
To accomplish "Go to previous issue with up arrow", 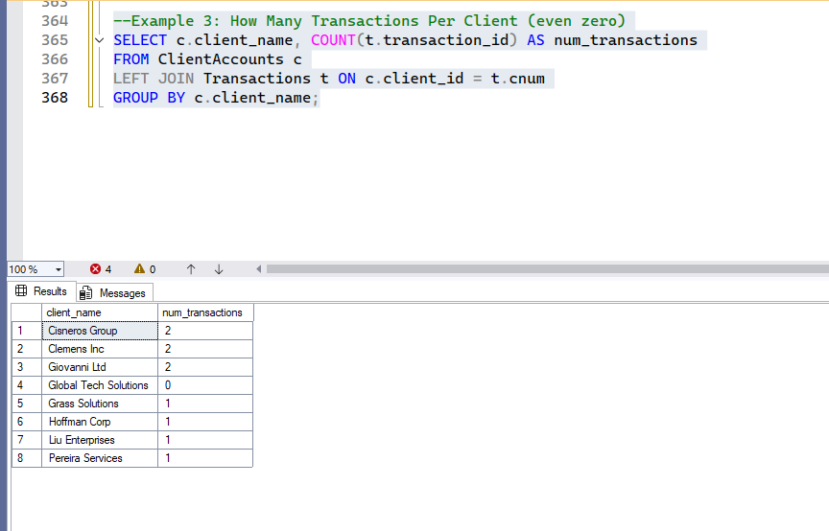I will pyautogui.click(x=191, y=269).
